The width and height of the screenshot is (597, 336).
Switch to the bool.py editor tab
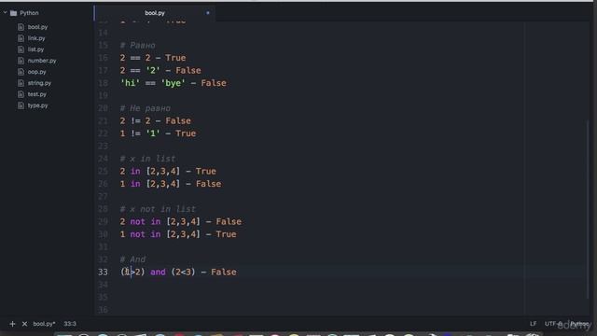(x=155, y=13)
